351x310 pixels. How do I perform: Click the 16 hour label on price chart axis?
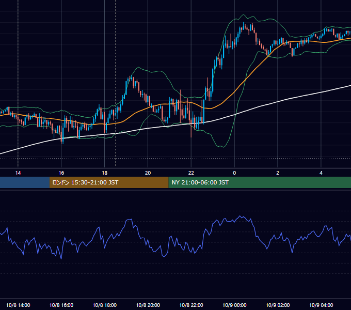61,173
